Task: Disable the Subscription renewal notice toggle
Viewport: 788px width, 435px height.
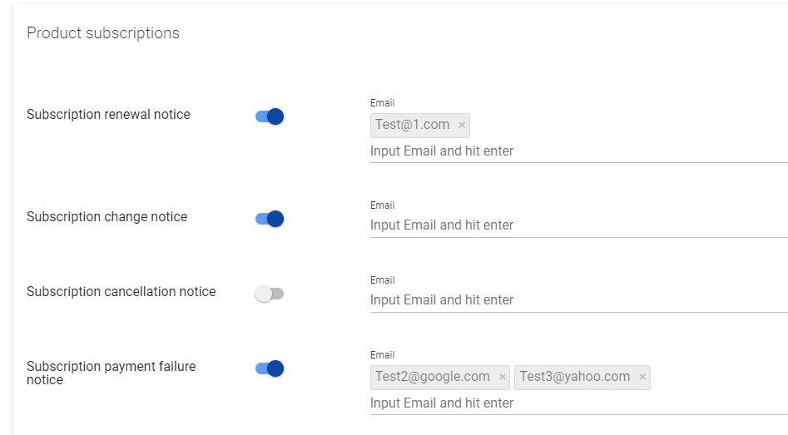Action: pos(270,116)
